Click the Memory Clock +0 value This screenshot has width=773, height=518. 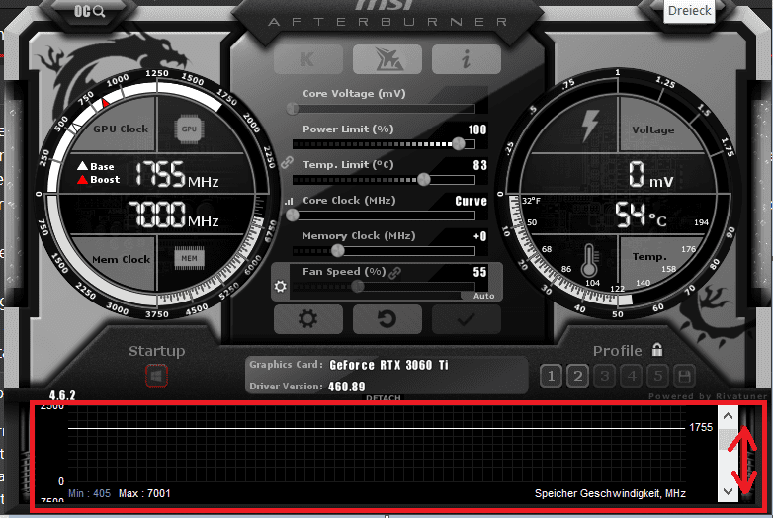(x=479, y=236)
